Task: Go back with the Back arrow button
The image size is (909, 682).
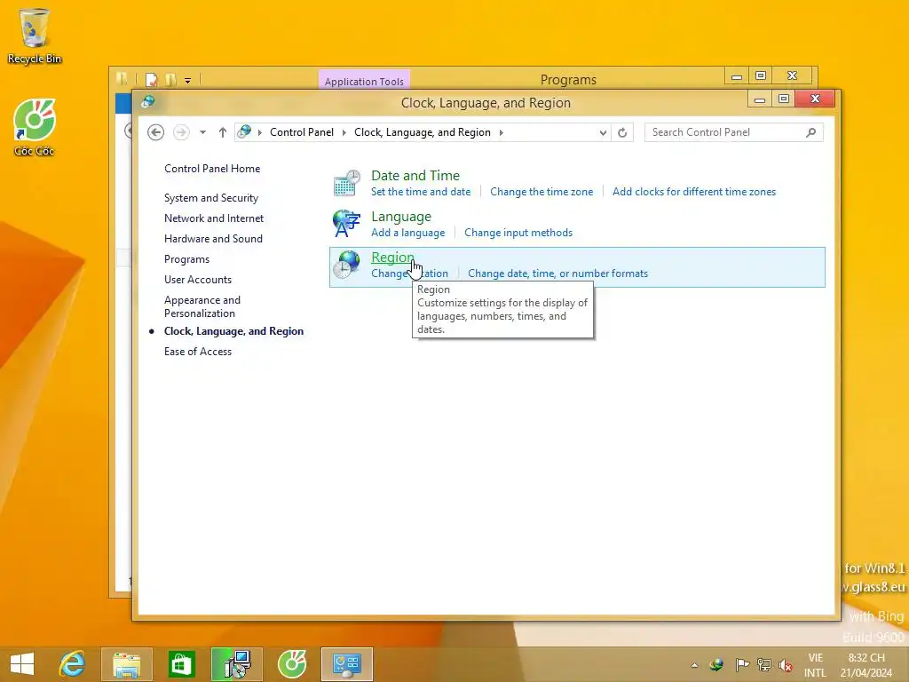Action: 155,132
